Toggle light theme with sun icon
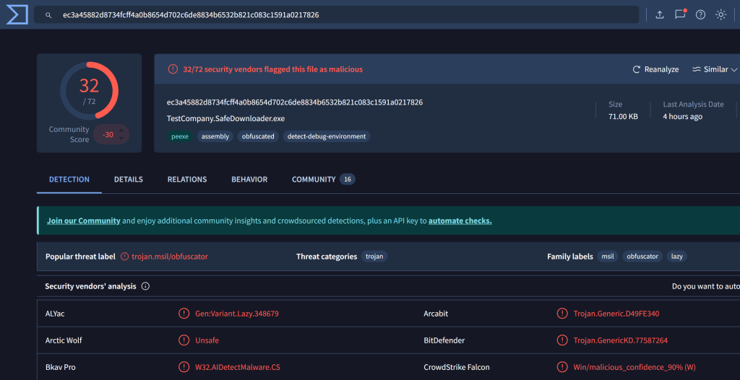Image resolution: width=740 pixels, height=380 pixels. pyautogui.click(x=720, y=14)
